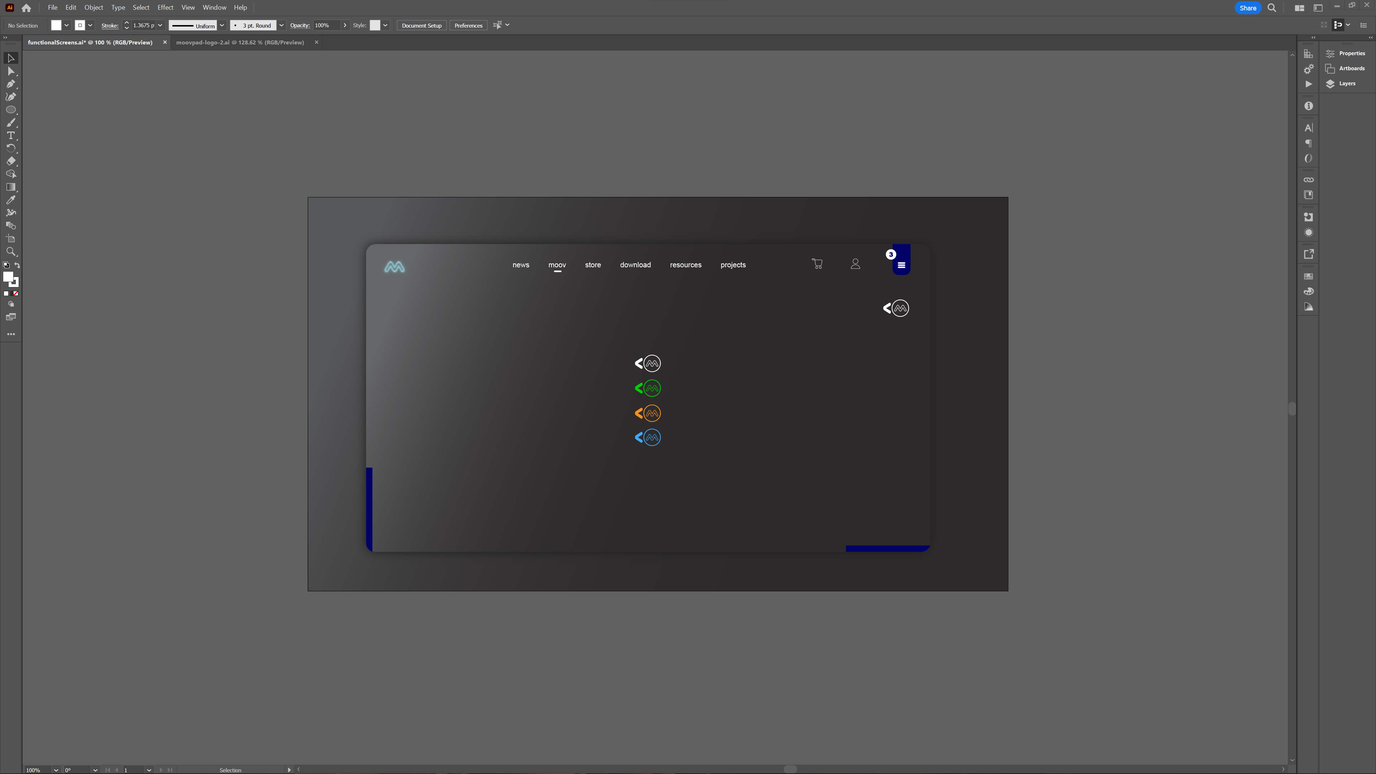Select the Pen tool
This screenshot has width=1376, height=774.
[11, 84]
